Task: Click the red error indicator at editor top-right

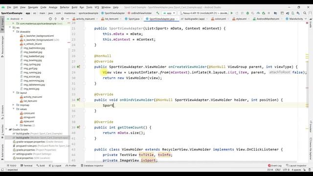Action: pyautogui.click(x=307, y=23)
